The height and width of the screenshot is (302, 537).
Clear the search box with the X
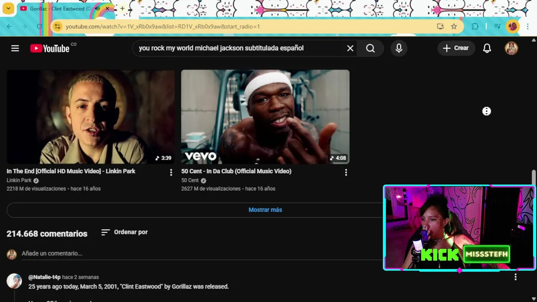tap(350, 48)
